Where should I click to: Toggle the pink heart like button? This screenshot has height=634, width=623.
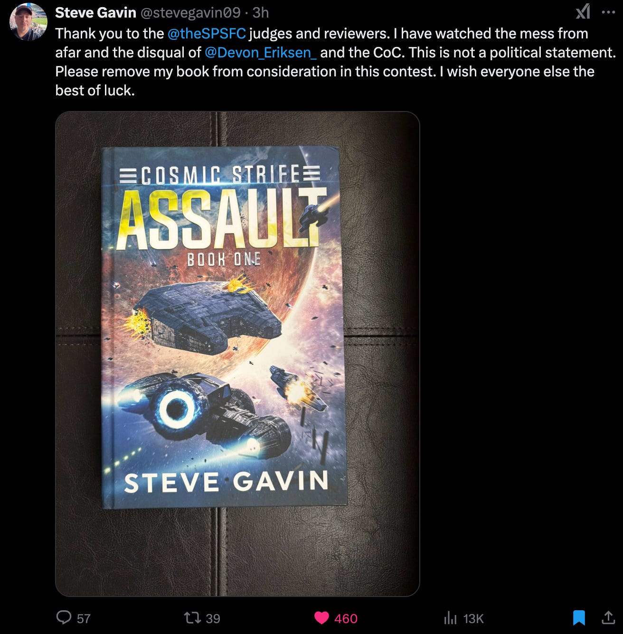(x=321, y=618)
